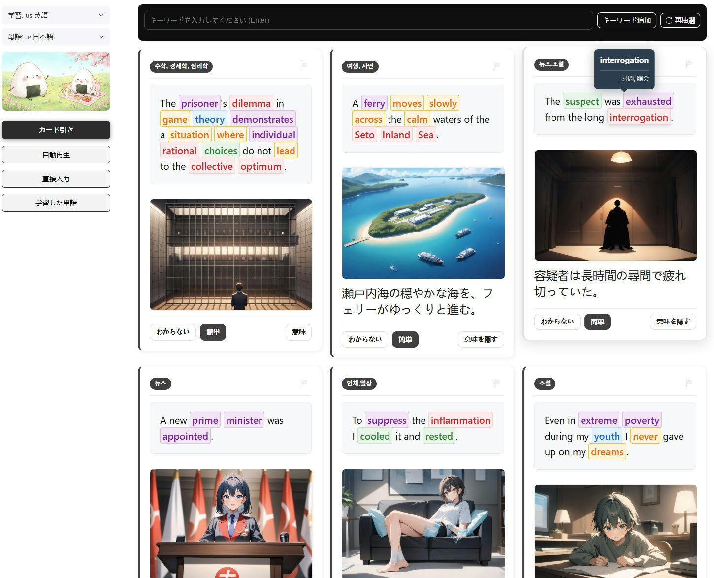Flag the poverty and dreams card
Screen dimensions: 714x578
coord(688,384)
